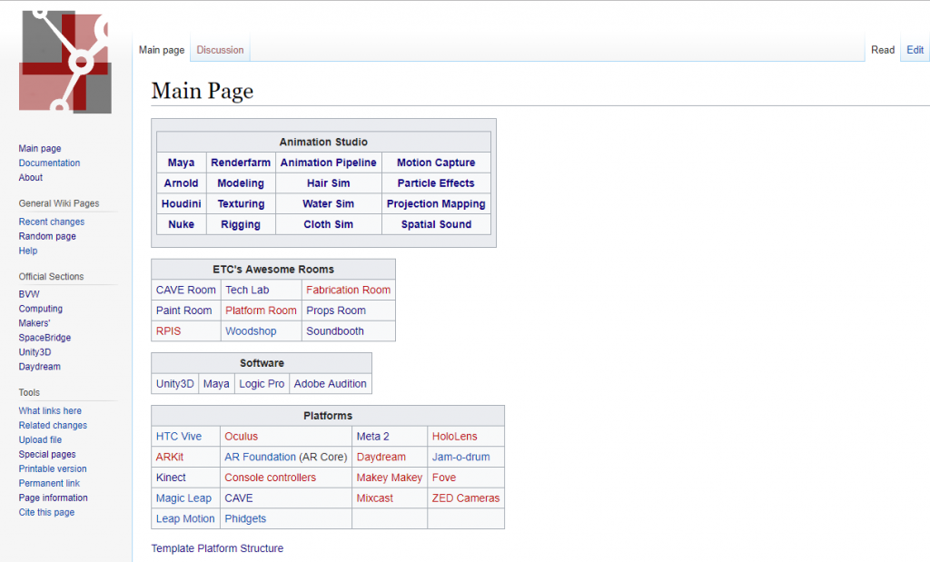This screenshot has height=562, width=930.
Task: Open the Magic Leap page
Action: (183, 498)
